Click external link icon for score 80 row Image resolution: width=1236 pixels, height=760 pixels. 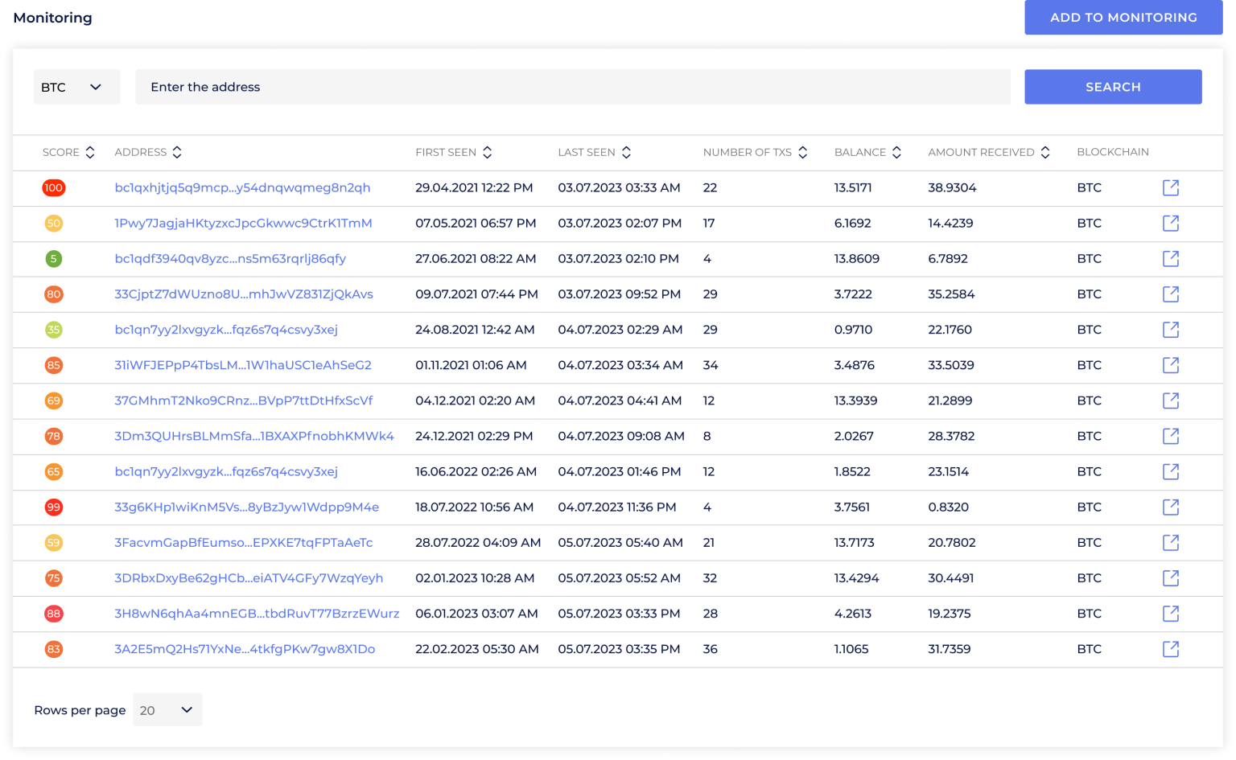pyautogui.click(x=1171, y=294)
